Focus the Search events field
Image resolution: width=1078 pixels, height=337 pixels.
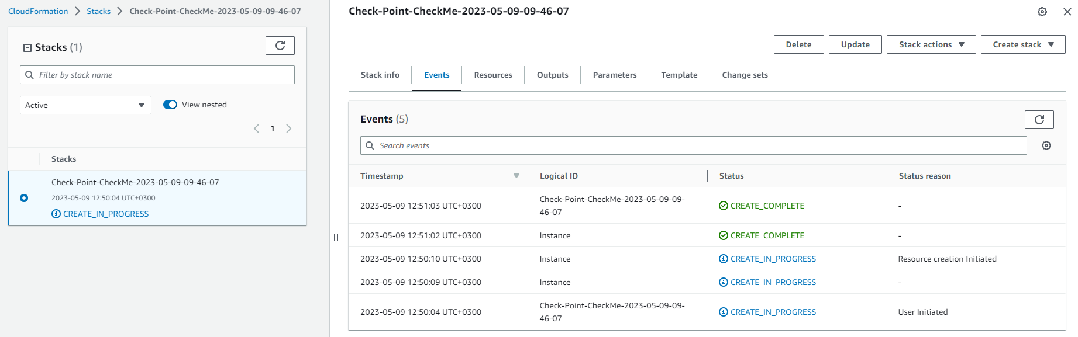(x=693, y=145)
